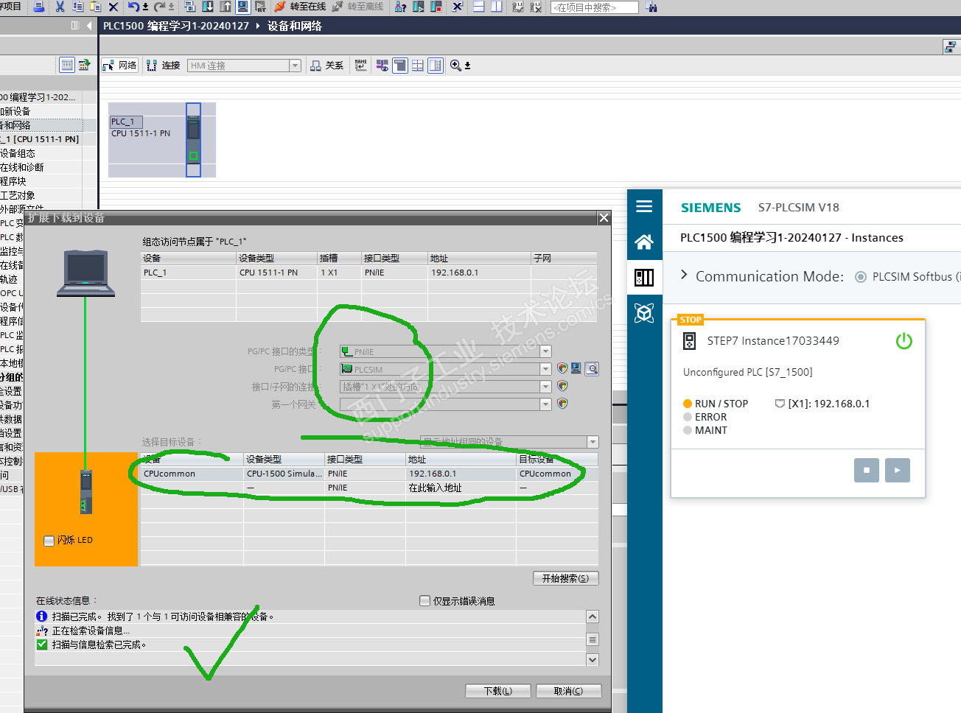Click the Redo arrow icon
961x713 pixels.
(x=159, y=7)
